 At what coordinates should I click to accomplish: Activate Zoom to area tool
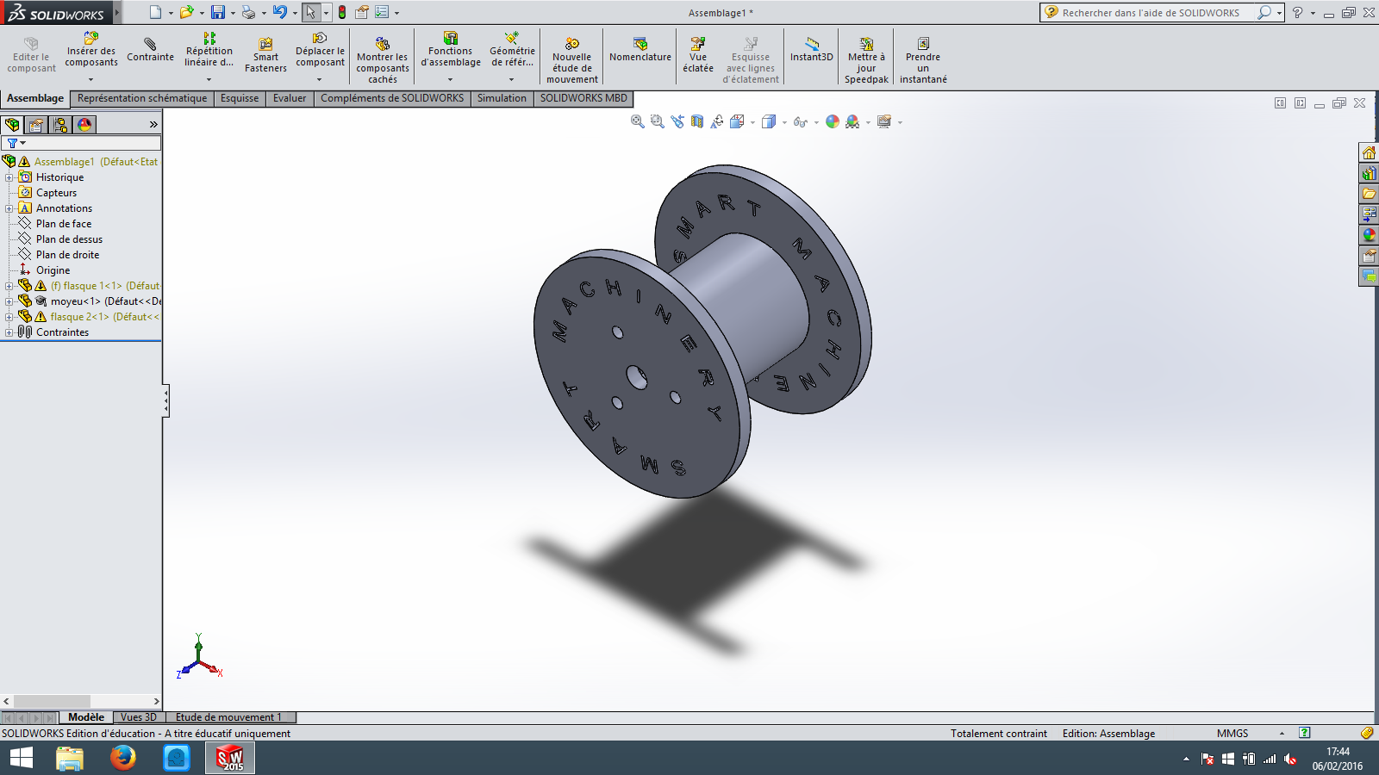(658, 121)
